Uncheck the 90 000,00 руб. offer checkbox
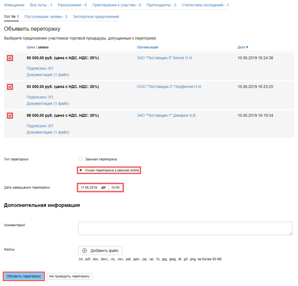This screenshot has width=298, height=286. pos(10,58)
